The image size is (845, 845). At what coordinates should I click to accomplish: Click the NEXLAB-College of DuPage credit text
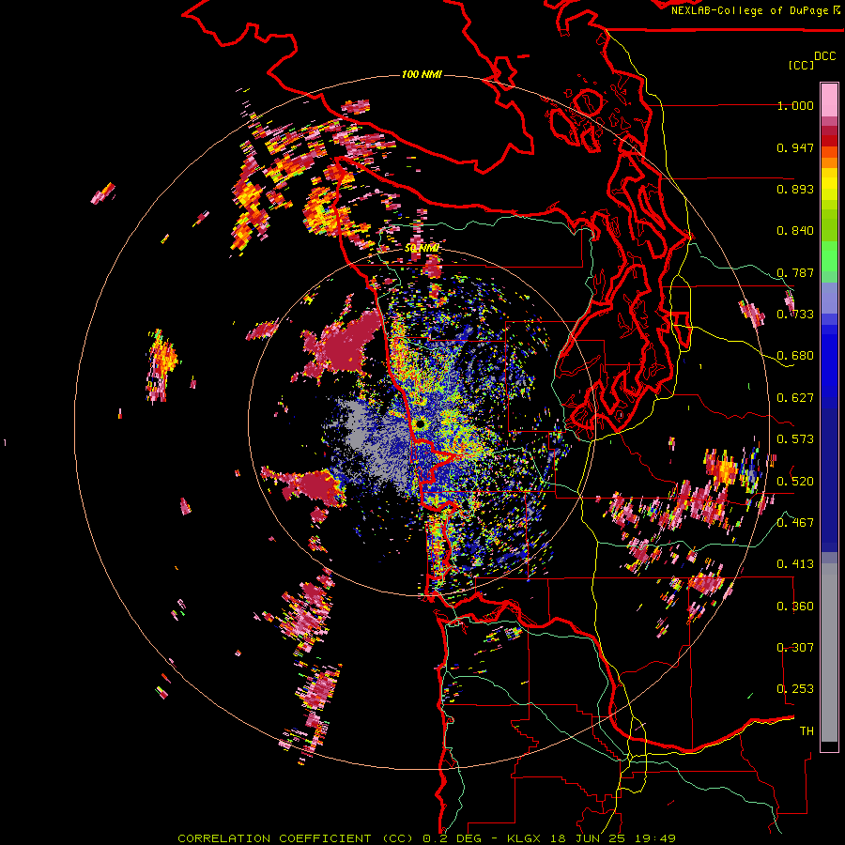pos(749,10)
